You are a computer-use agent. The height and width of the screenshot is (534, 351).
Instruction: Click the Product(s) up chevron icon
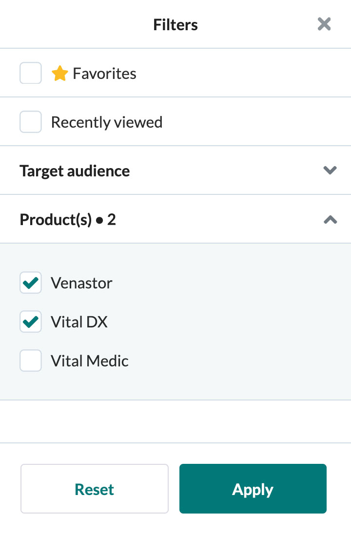pos(330,220)
